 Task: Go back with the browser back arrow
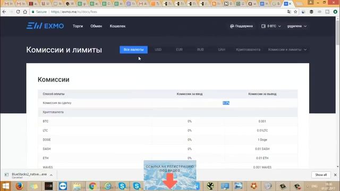pos(4,12)
